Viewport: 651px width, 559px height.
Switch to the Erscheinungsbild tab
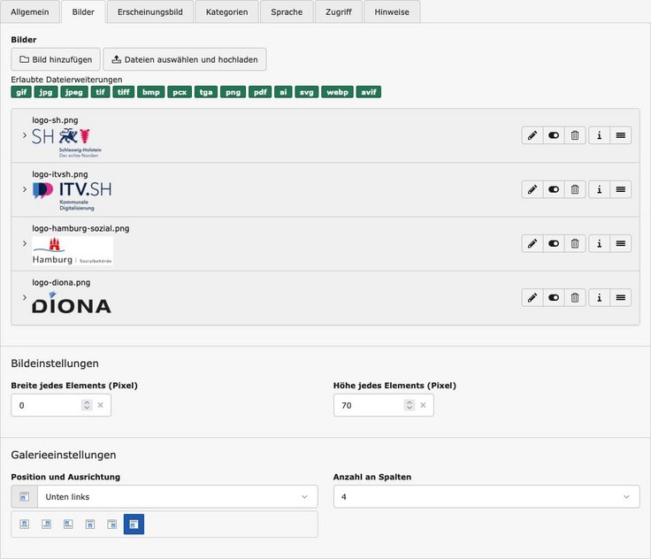coord(150,12)
